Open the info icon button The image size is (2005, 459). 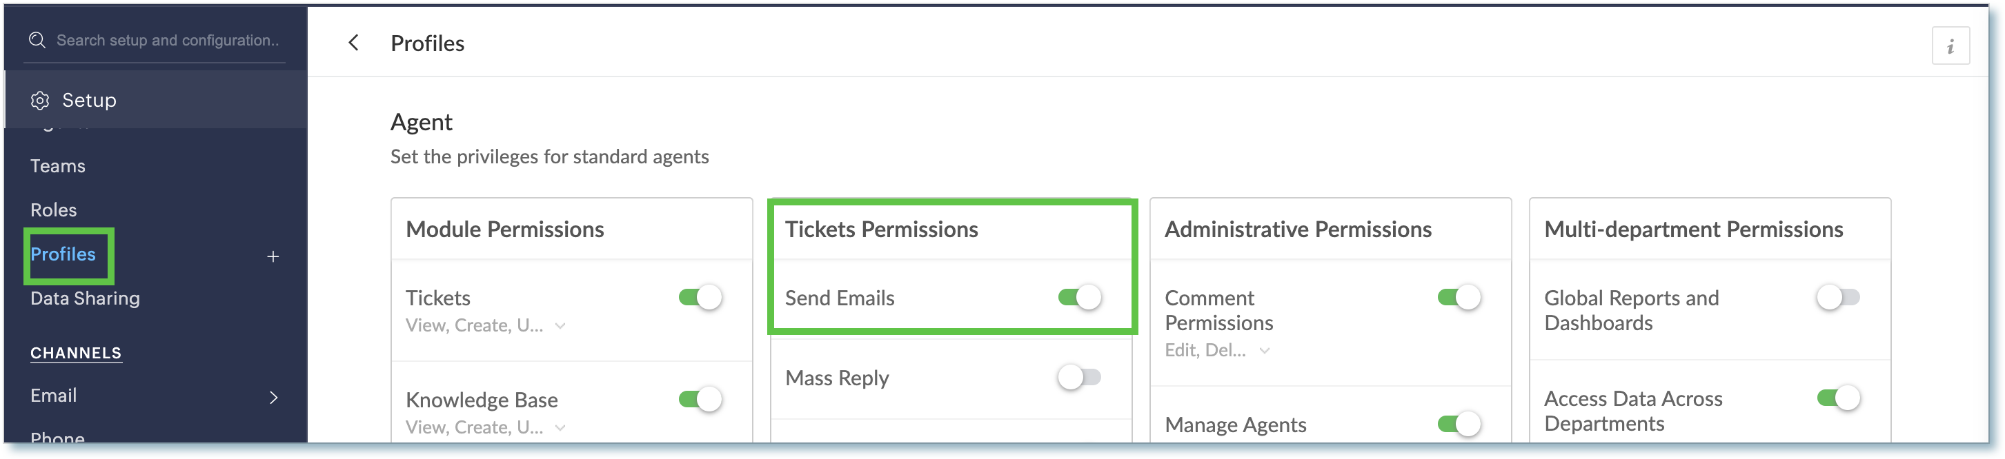click(x=1950, y=47)
